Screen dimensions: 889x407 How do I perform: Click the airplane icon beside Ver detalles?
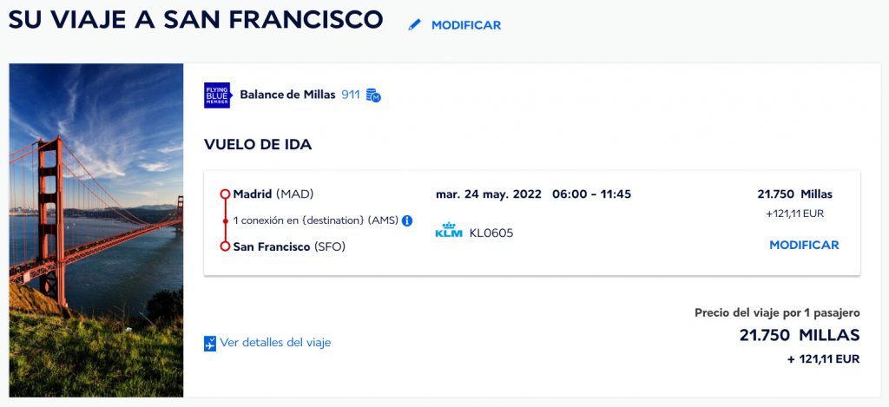(x=210, y=344)
